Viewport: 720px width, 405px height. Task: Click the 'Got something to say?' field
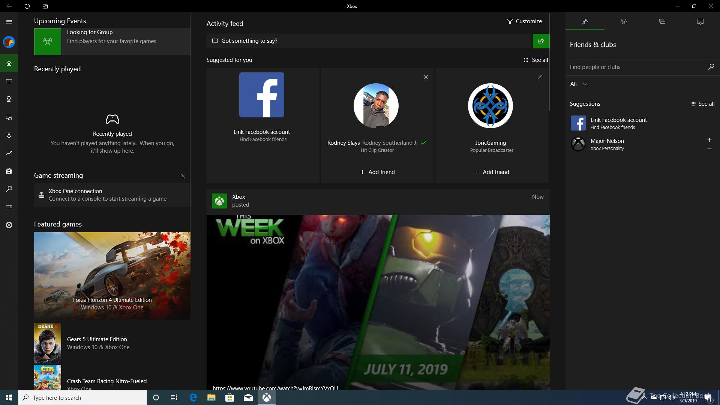[x=369, y=41]
